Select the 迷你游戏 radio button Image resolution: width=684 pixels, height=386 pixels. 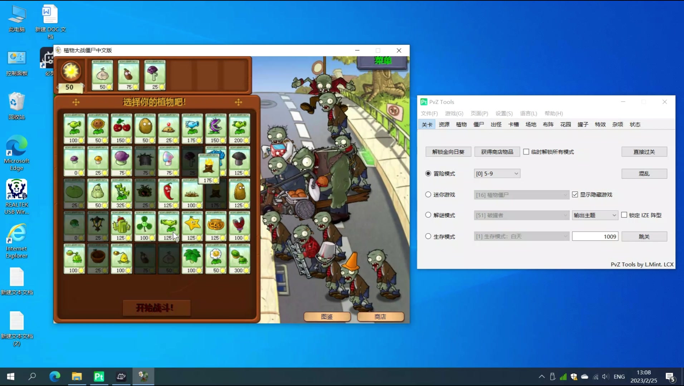(428, 194)
